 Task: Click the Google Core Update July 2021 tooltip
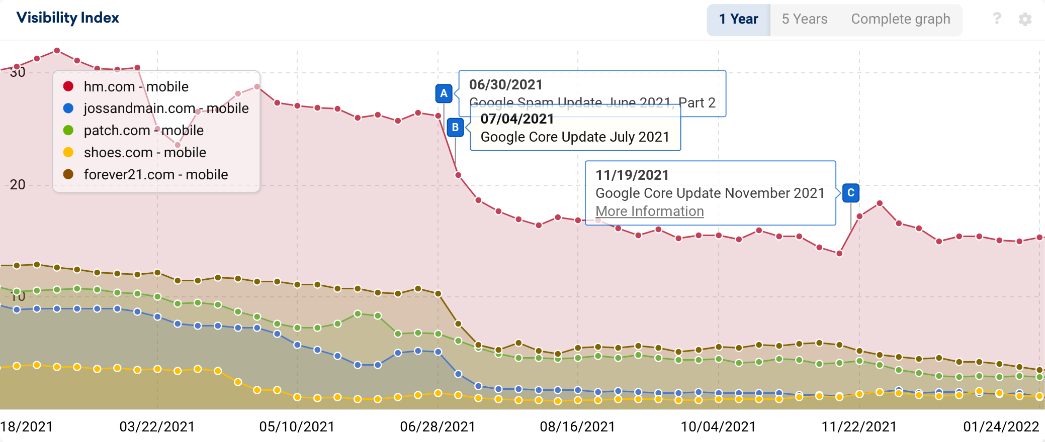pyautogui.click(x=575, y=128)
